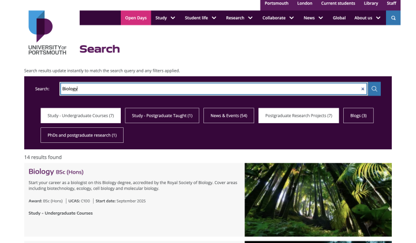Toggle the Postgraduate Research Projects (7) filter
The image size is (416, 243).
click(299, 116)
